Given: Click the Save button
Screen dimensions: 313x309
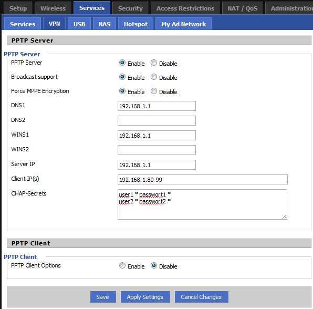Looking at the screenshot, I should point(103,297).
